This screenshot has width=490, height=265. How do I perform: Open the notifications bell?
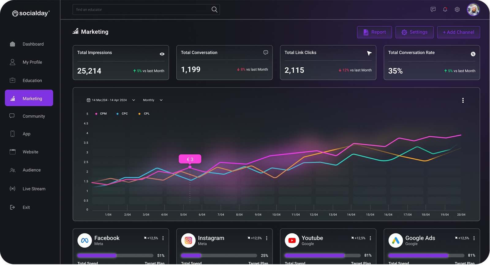point(445,9)
